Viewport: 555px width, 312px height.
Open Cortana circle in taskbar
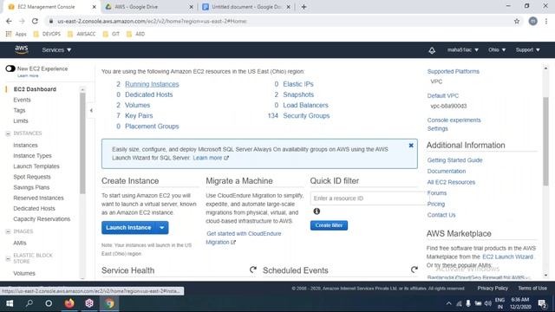(49, 303)
